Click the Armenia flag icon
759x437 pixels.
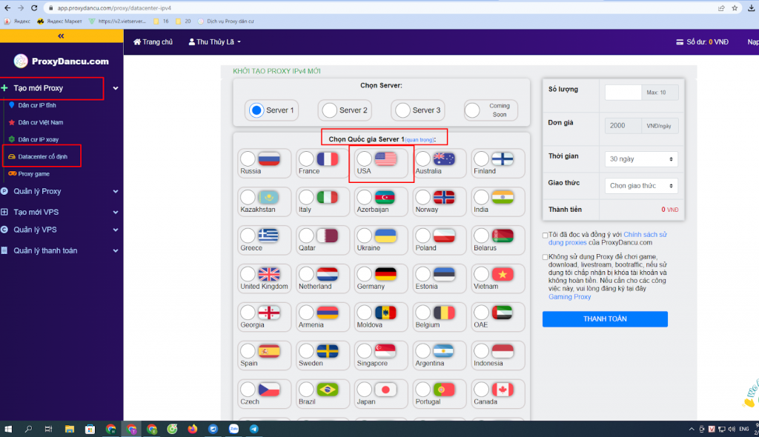(327, 313)
